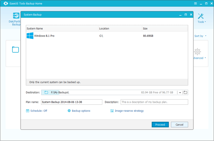Open the Sort by dropdown

pos(200,36)
